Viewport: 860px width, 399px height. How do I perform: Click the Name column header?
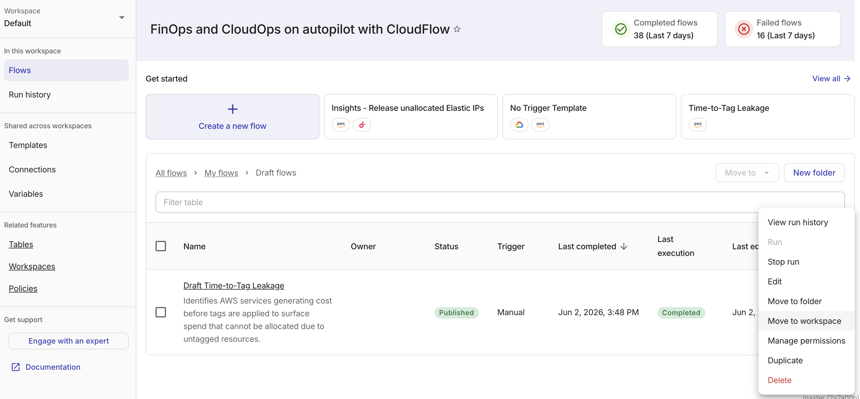click(194, 246)
